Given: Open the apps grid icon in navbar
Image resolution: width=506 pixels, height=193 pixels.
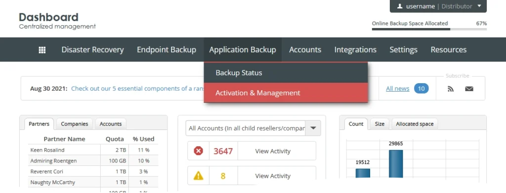Looking at the screenshot, I should point(42,50).
